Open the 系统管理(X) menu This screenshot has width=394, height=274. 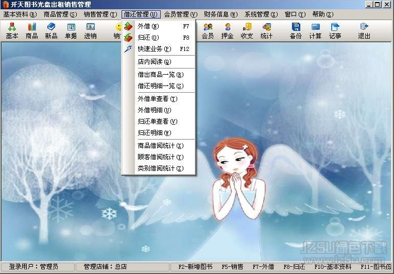pyautogui.click(x=261, y=14)
